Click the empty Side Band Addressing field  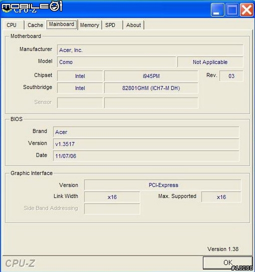pyautogui.click(x=112, y=209)
